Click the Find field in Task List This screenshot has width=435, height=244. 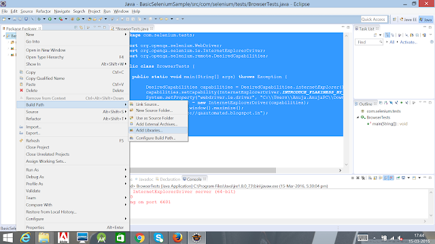click(x=369, y=42)
